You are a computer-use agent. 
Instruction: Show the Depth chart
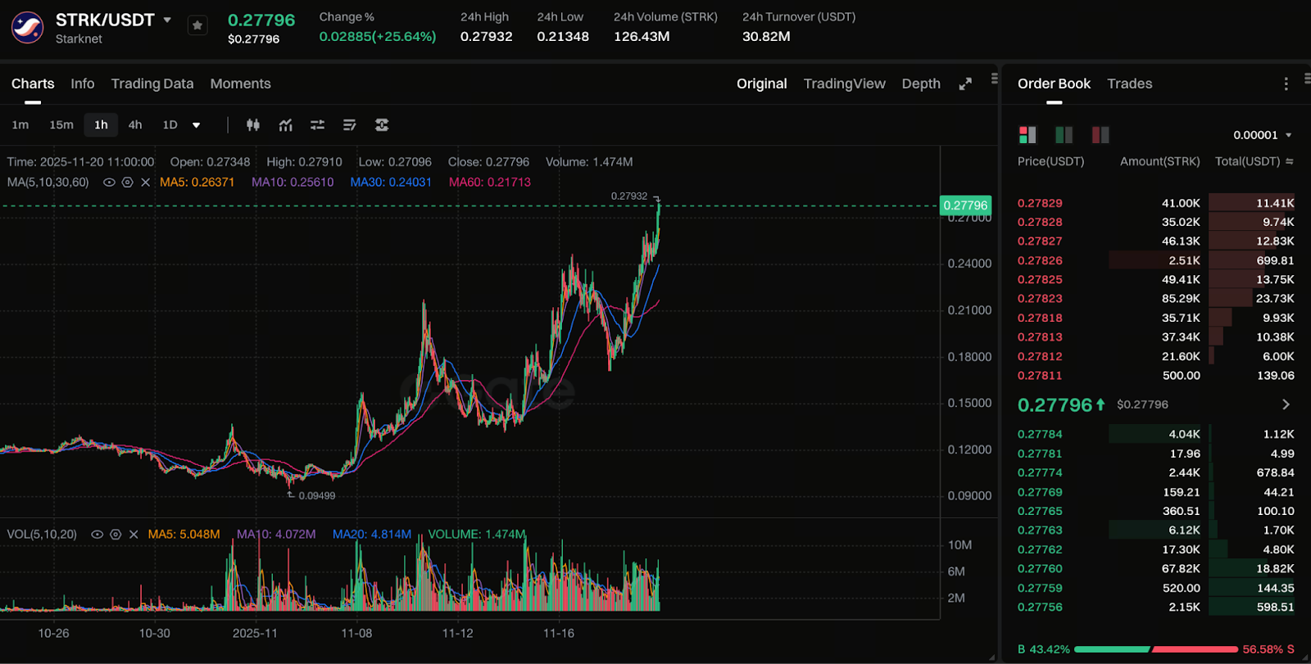[921, 84]
